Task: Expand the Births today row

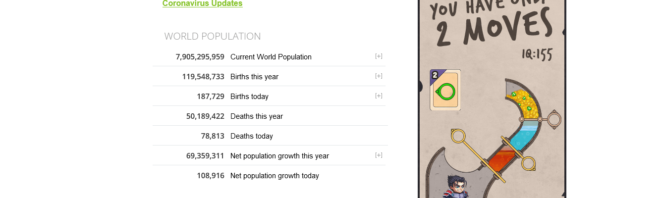Action: pos(379,96)
